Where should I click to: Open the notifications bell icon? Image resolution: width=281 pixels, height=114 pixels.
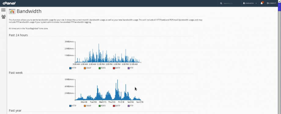262,3
